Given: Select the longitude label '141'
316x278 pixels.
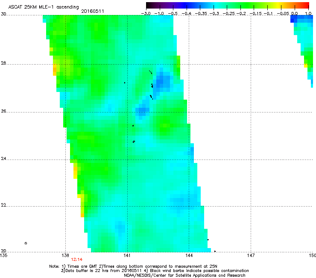Looking at the screenshot, I should click(127, 256).
